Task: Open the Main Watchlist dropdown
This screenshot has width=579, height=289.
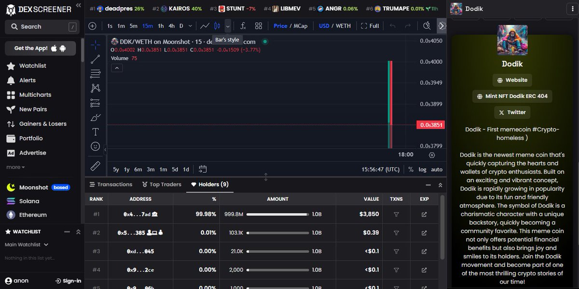Action: point(27,245)
